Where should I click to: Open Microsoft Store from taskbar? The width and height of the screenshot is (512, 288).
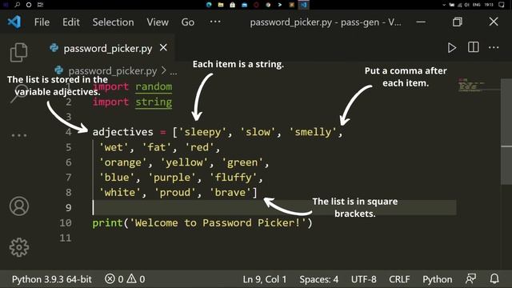[x=233, y=5]
